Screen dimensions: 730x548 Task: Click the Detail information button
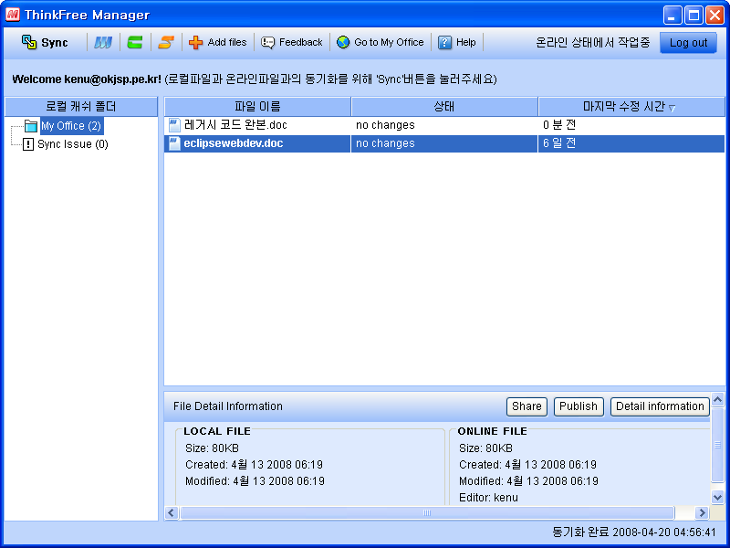[660, 406]
